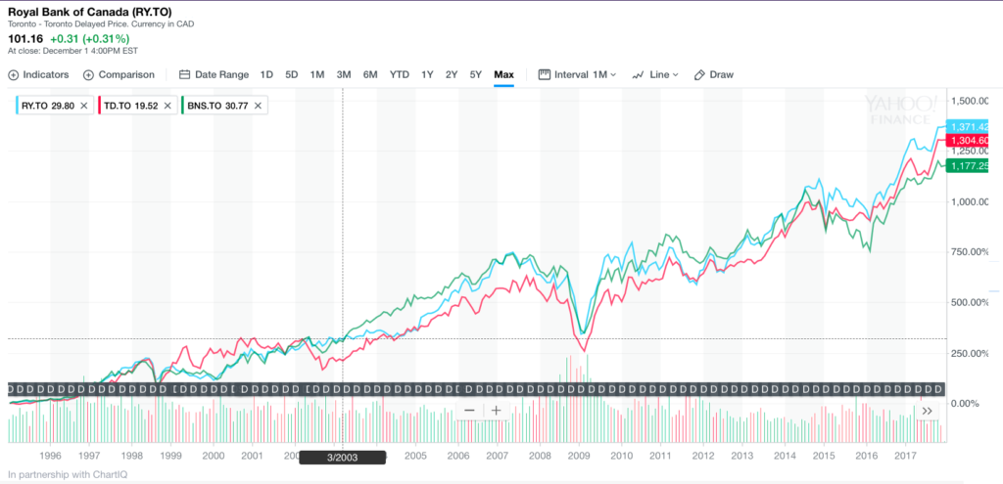Zoom in chart with plus button
Viewport: 1003px width, 484px height.
tap(496, 411)
